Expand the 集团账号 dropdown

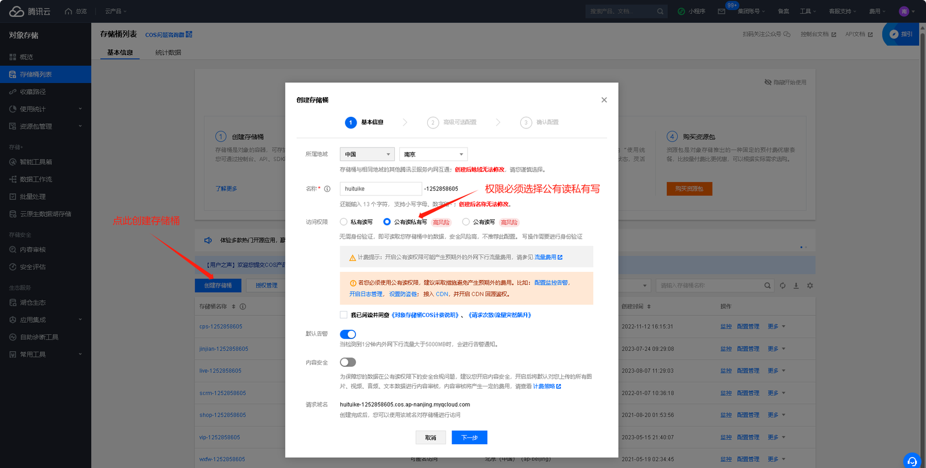(x=751, y=12)
